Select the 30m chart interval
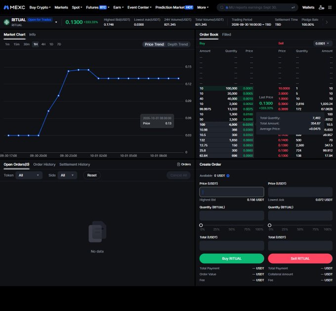This screenshot has height=311, width=336. (x=27, y=44)
